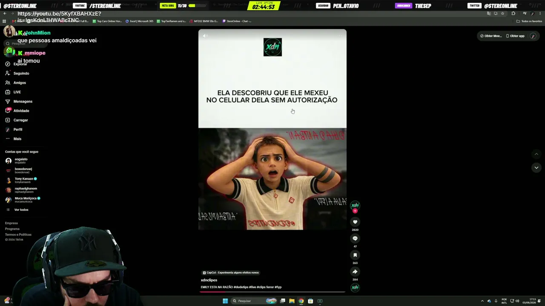Open the Windows Start menu
545x306 pixels.
click(225, 301)
